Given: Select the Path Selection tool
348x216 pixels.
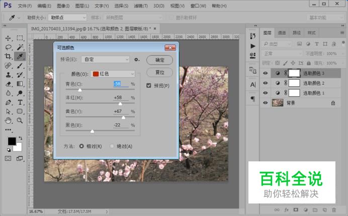Looking at the screenshot, I should (x=8, y=111).
